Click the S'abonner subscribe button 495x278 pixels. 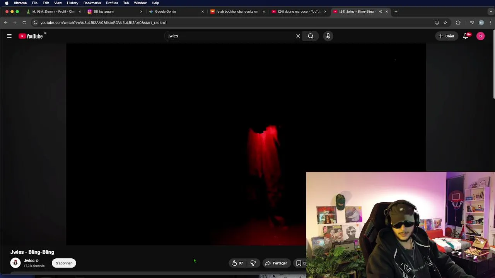pyautogui.click(x=64, y=263)
